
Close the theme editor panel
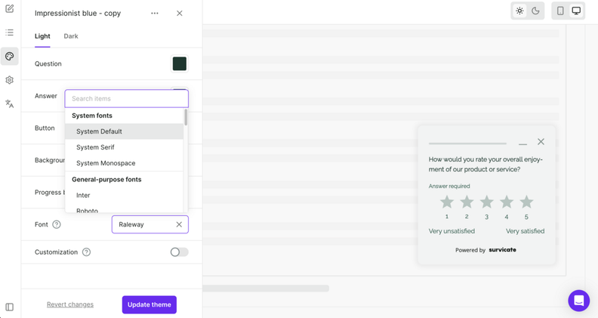tap(179, 13)
